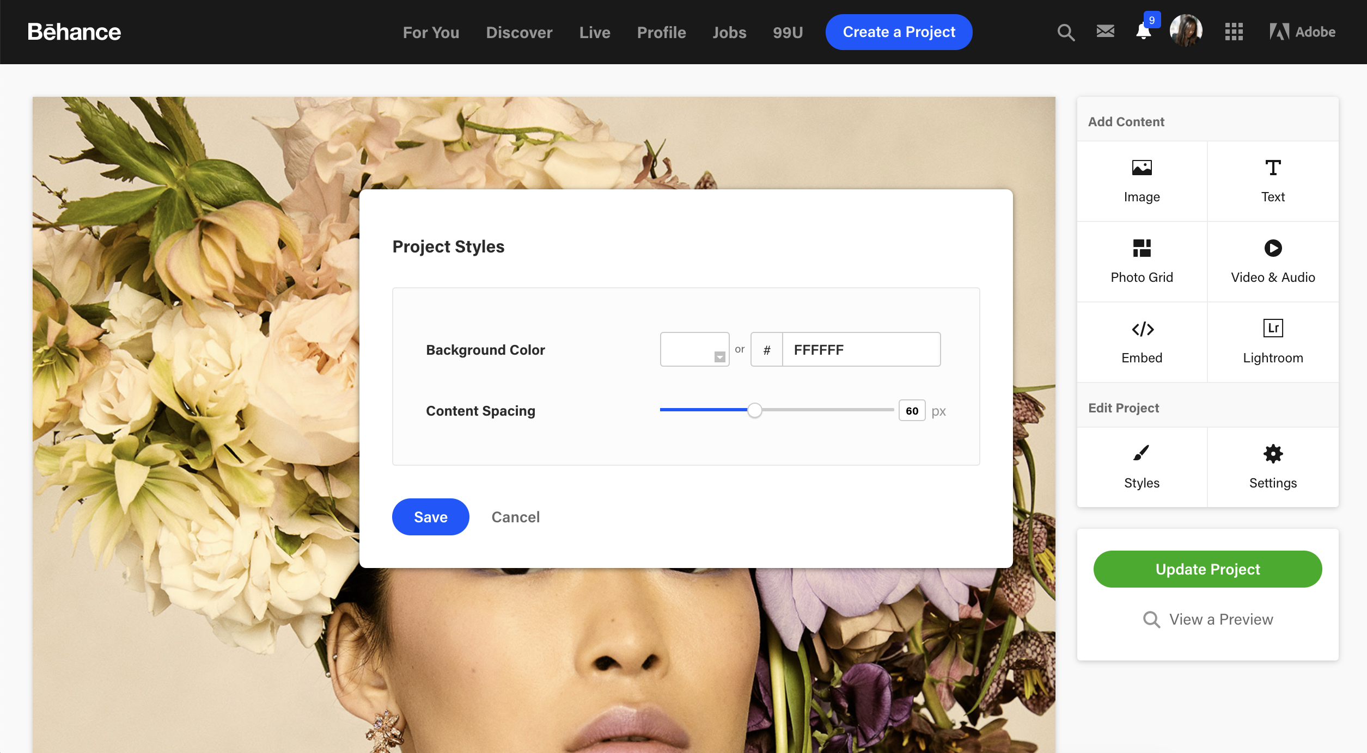Click the Cancel button
This screenshot has width=1367, height=753.
[516, 516]
